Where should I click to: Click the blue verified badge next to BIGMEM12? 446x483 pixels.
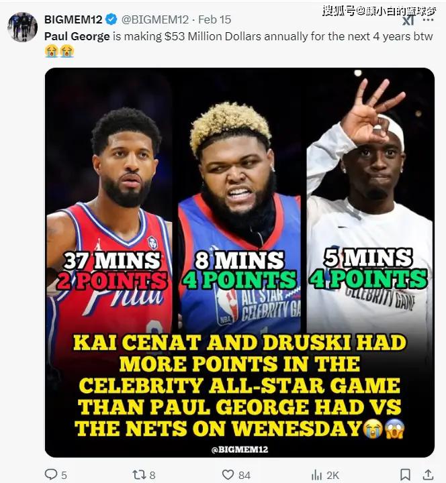click(x=111, y=19)
